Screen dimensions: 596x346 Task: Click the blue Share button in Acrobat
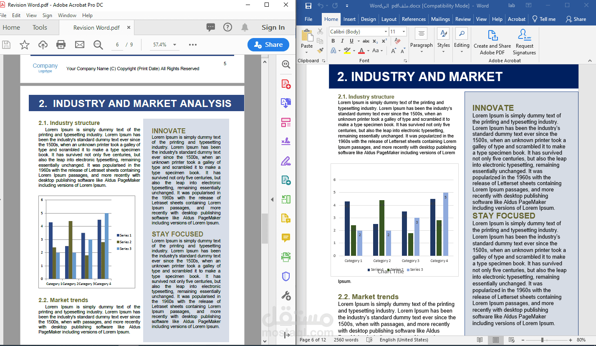[x=268, y=45]
